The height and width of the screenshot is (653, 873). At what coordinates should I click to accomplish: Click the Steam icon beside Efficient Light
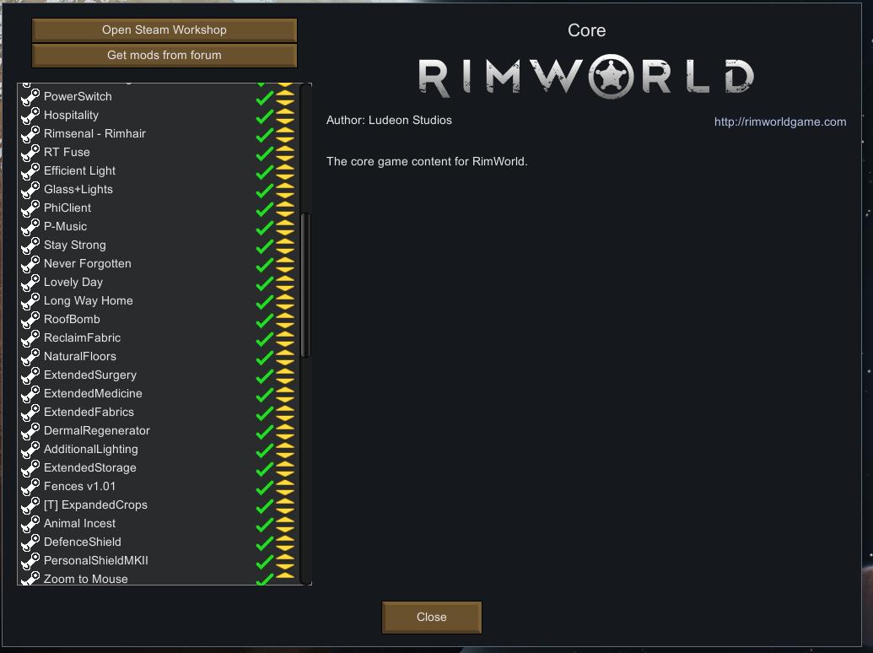click(30, 171)
